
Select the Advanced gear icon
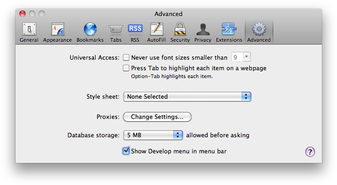(x=259, y=32)
